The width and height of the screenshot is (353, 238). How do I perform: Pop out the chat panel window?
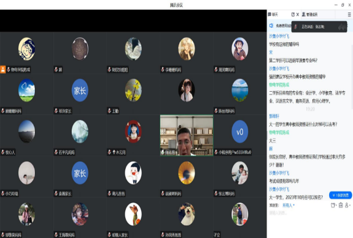coord(293,15)
